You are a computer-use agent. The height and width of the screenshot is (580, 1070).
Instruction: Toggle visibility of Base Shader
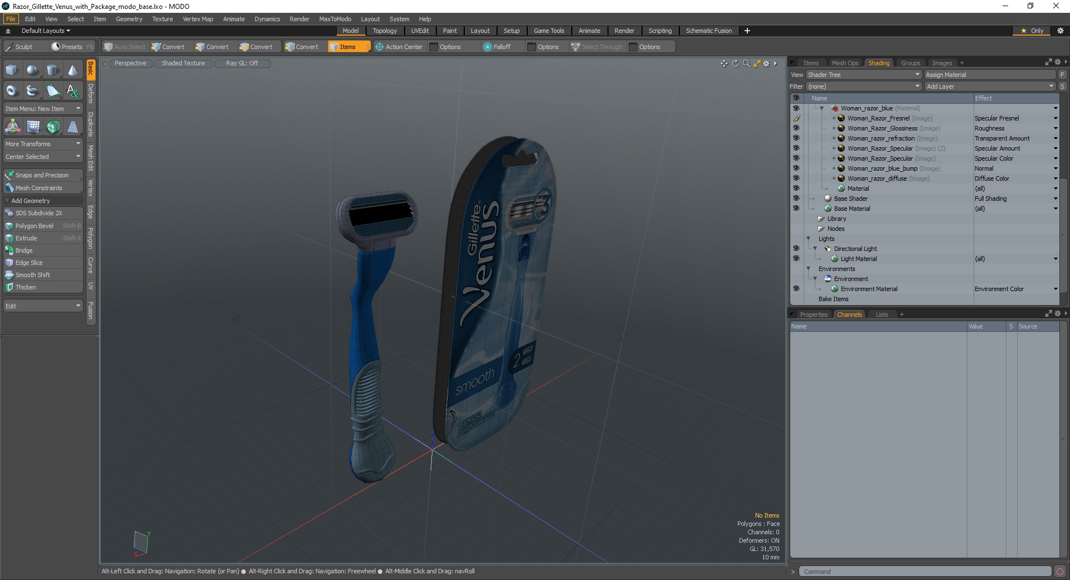pos(796,199)
